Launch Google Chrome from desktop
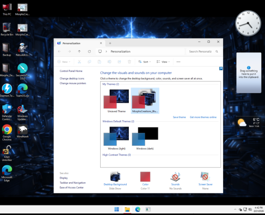The image size is (265, 215). pos(7,132)
